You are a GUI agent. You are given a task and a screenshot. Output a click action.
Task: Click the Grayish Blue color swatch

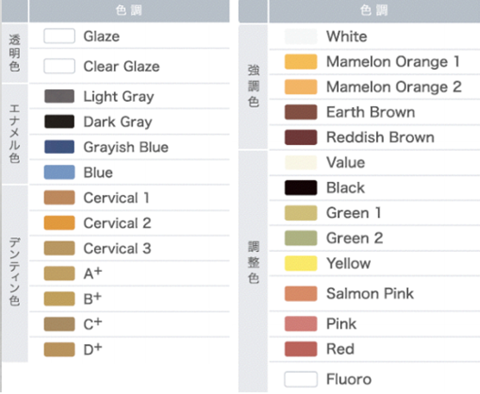pos(59,147)
